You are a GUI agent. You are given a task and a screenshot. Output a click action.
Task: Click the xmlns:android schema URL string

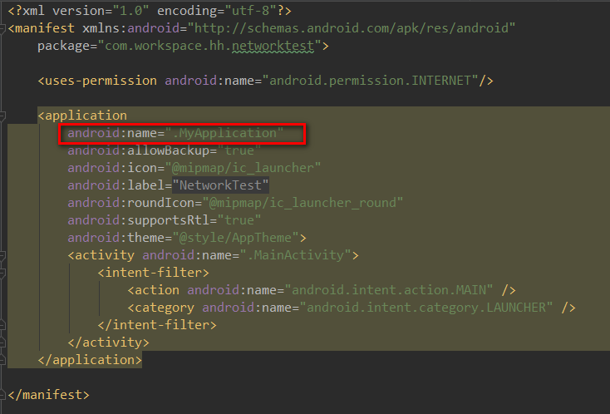[x=352, y=28]
